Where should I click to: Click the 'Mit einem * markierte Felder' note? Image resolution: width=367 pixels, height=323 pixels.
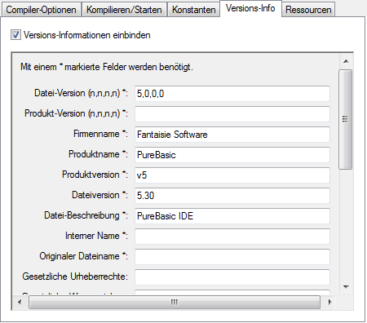[107, 67]
